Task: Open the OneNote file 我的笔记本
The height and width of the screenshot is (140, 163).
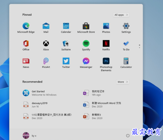Action: (x=93, y=93)
